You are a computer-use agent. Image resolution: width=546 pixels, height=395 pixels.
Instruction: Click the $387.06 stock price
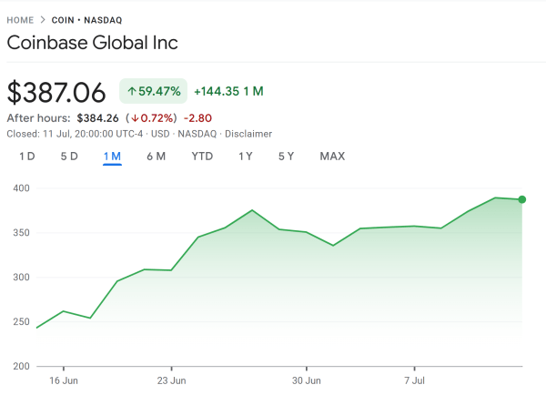[x=58, y=92]
